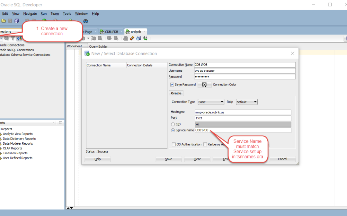Close the New / Select Database Connection dialog
This screenshot has height=216, width=347.
tap(293, 53)
